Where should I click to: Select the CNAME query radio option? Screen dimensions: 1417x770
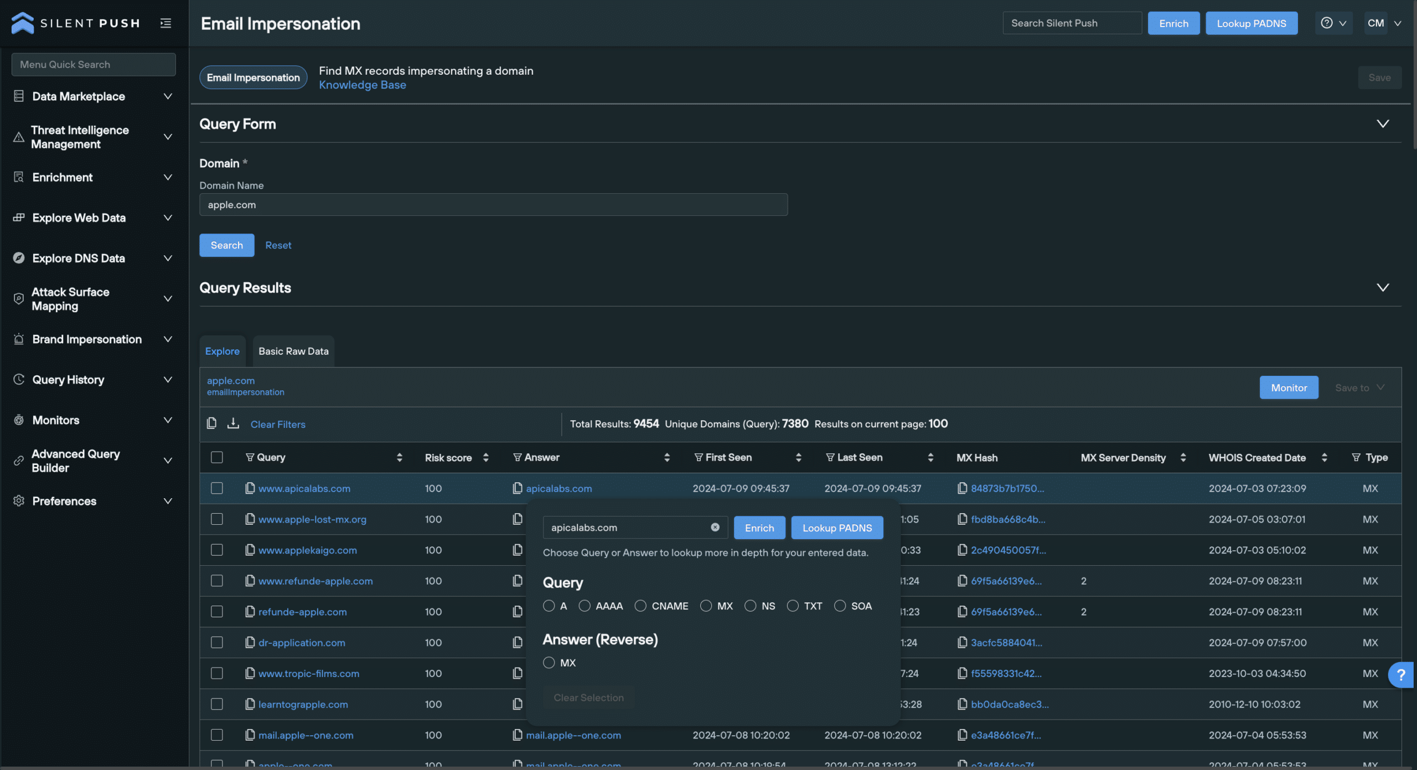(640, 606)
